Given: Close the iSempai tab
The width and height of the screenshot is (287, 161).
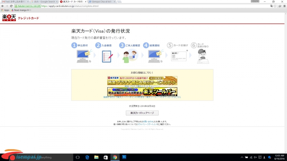Looking at the screenshot, I should click(x=114, y=2).
